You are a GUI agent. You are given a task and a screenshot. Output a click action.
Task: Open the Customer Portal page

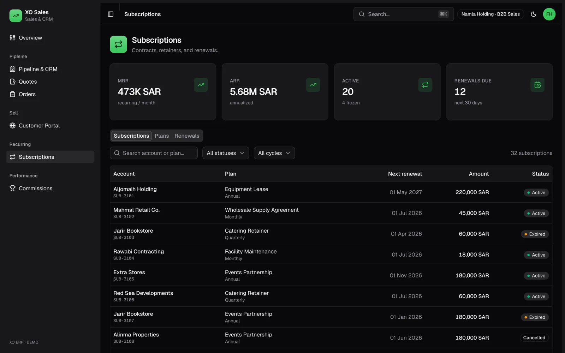pos(50,126)
